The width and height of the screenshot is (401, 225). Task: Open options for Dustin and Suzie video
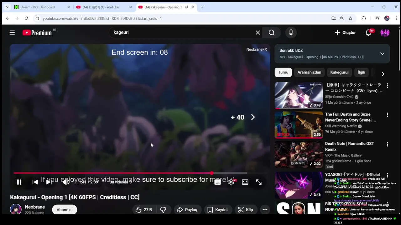click(x=388, y=115)
